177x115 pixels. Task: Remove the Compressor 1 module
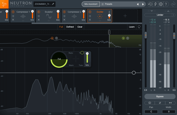(13, 20)
